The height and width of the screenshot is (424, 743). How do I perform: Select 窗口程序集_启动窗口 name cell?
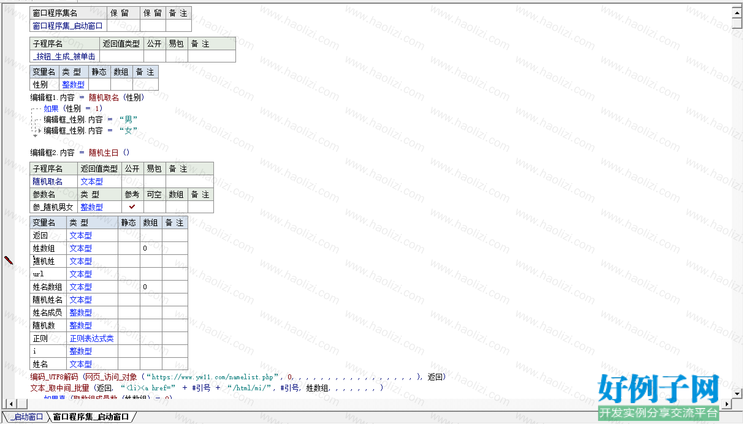(68, 26)
